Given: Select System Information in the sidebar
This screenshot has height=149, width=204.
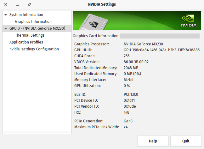Looking at the screenshot, I should (26, 15).
